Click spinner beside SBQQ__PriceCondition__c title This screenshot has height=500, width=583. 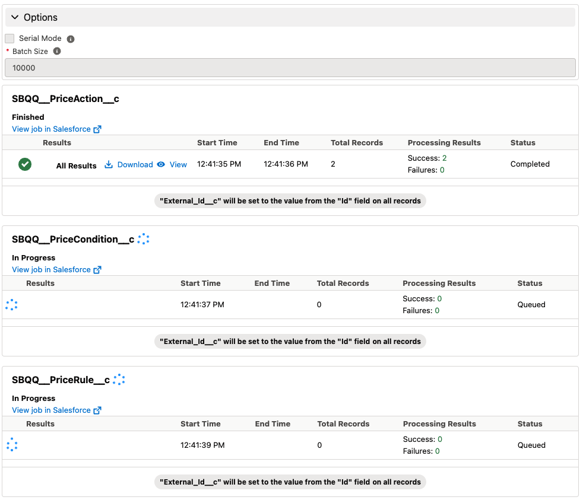coord(143,239)
